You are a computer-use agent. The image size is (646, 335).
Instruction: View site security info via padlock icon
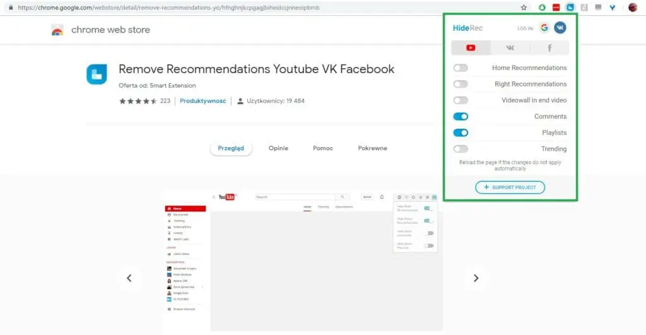(11, 8)
